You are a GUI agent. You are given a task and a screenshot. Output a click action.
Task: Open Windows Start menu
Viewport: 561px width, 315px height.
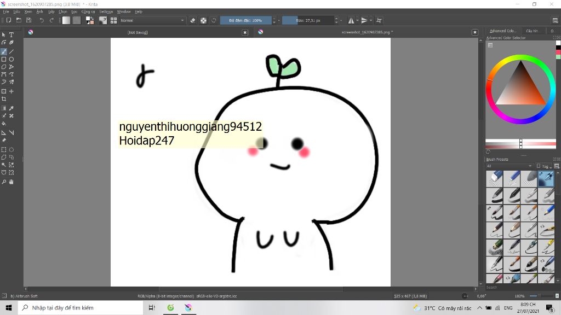(x=9, y=307)
